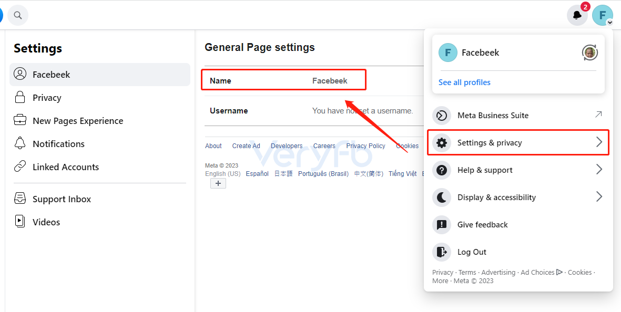This screenshot has width=621, height=312.
Task: Click the About footer link
Action: 213,146
